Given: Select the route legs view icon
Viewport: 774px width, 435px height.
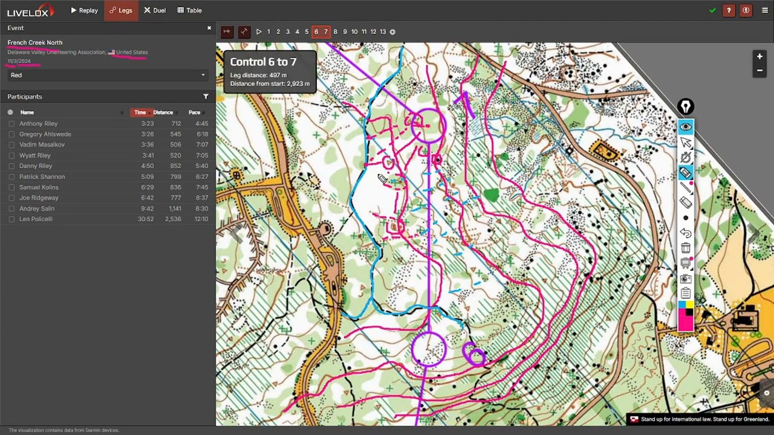Looking at the screenshot, I should click(x=244, y=31).
